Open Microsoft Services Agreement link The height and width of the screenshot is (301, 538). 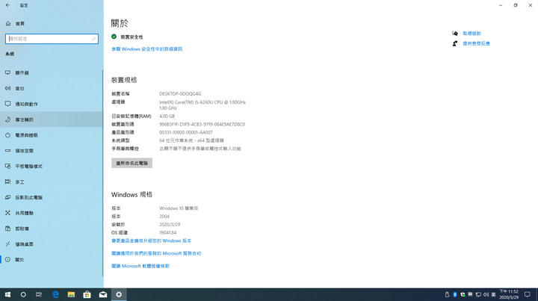point(156,253)
